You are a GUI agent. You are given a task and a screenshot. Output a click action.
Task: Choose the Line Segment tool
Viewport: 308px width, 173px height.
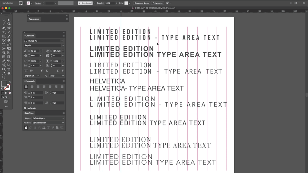coord(9,32)
